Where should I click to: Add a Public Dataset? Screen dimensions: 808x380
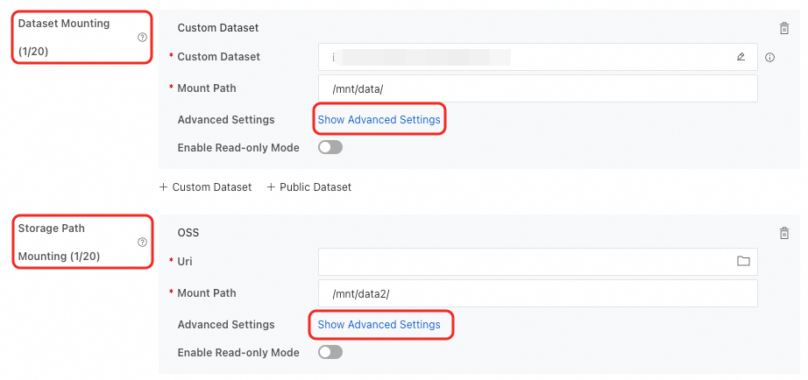(308, 187)
